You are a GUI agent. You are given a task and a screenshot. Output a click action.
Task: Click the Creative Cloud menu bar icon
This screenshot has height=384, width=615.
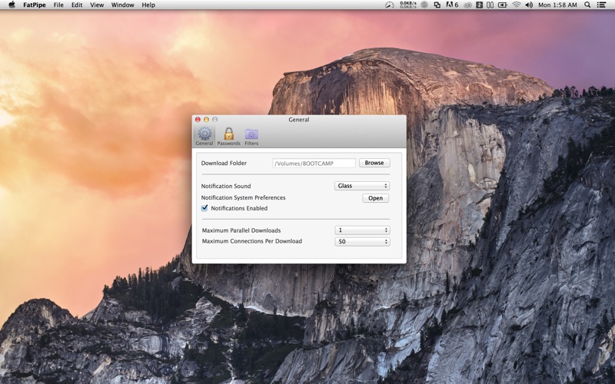point(467,5)
